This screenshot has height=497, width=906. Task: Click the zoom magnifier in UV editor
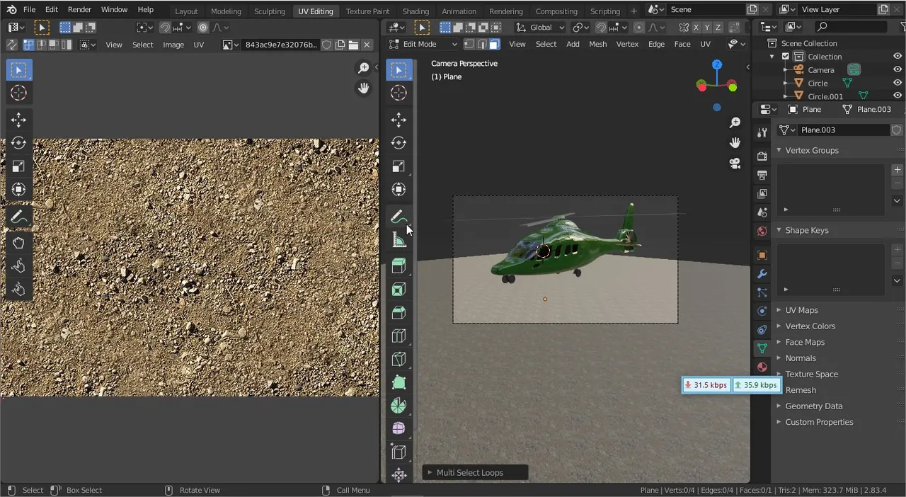click(x=363, y=68)
